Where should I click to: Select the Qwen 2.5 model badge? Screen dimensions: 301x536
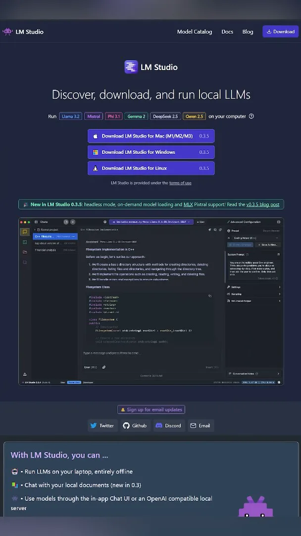[194, 116]
